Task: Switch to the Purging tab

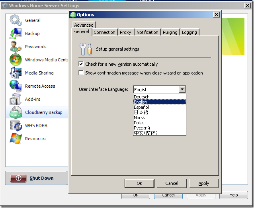Action: pyautogui.click(x=170, y=32)
